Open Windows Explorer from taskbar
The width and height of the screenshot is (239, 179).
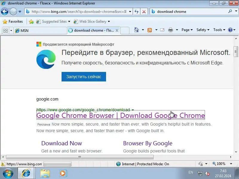[x=45, y=174]
